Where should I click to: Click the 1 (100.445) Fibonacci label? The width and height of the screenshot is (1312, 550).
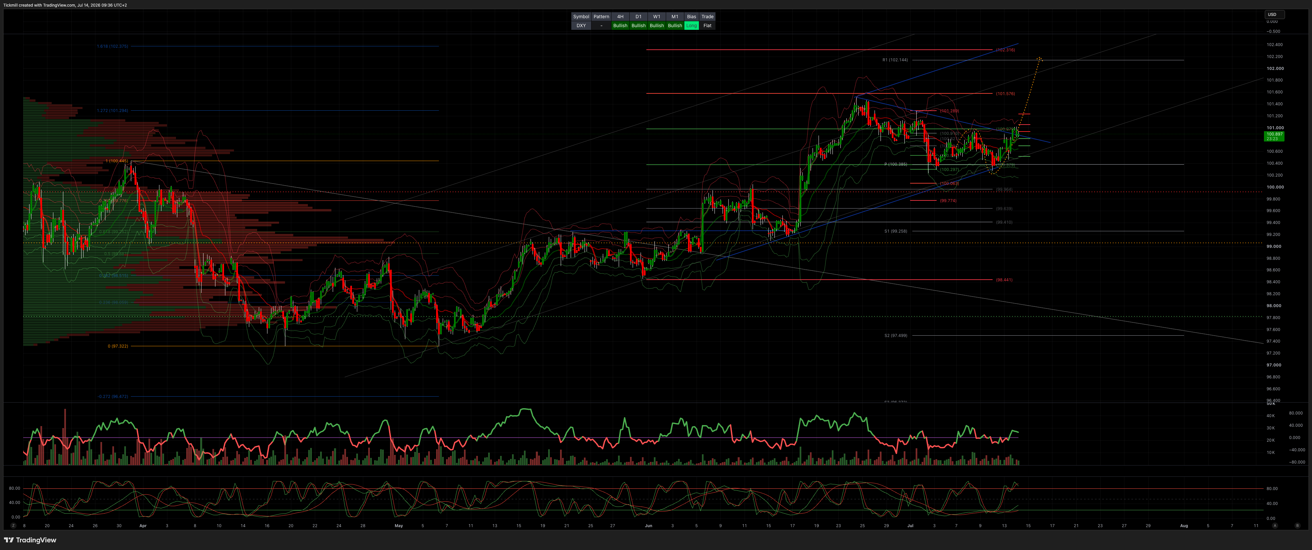(117, 161)
